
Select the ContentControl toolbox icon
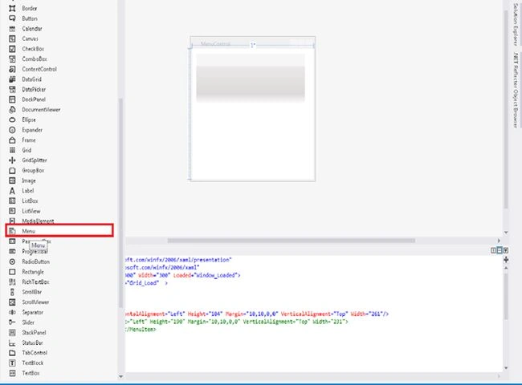click(x=12, y=69)
